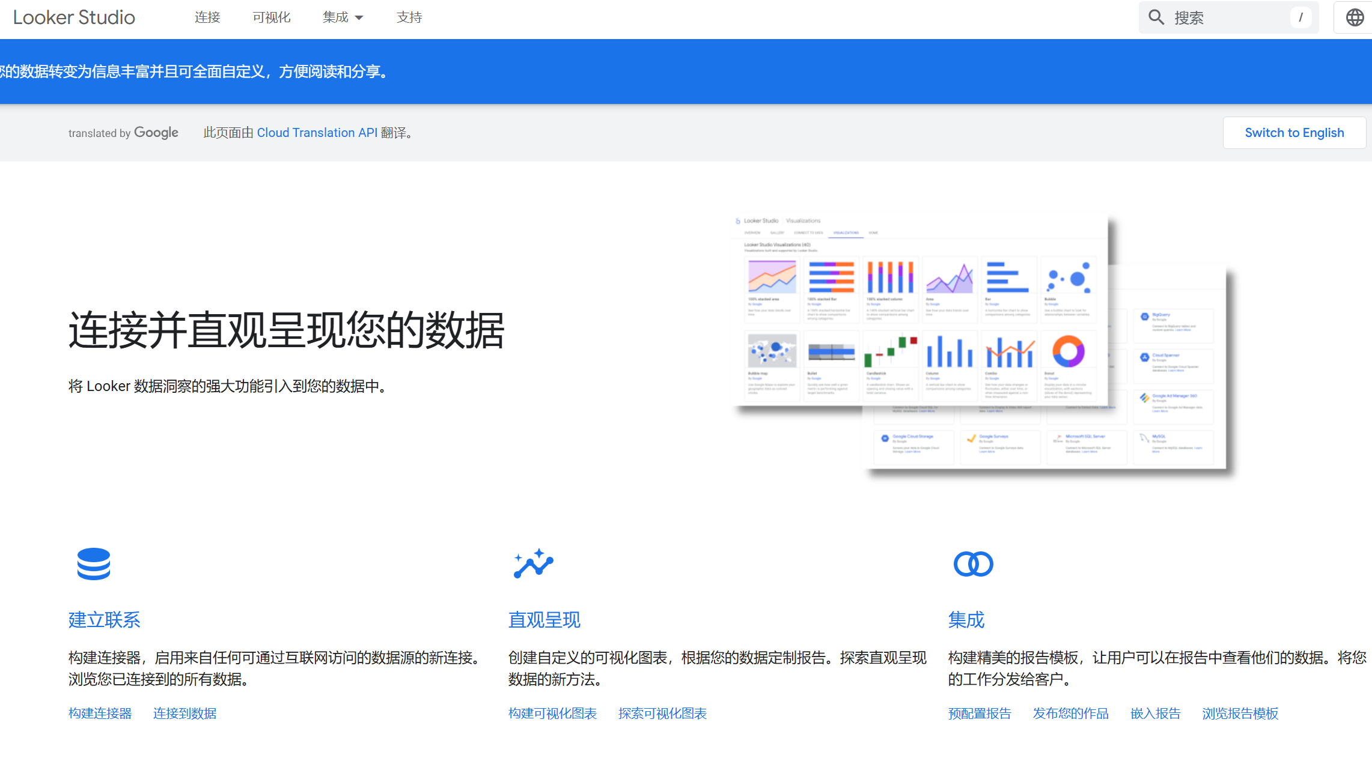Click the Switch to English button
Screen dimensions: 1372x761
pos(1294,133)
